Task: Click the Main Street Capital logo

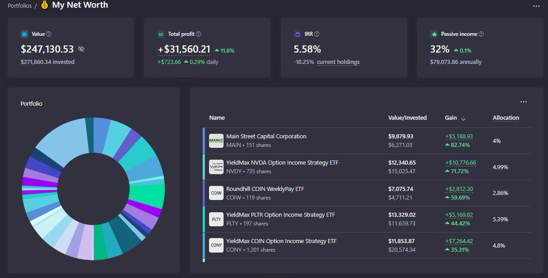Action: click(x=216, y=140)
